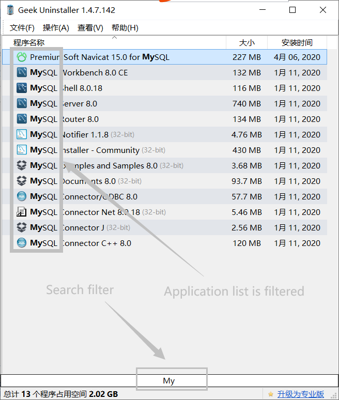Image resolution: width=339 pixels, height=400 pixels.
Task: Click the MySQL Server 8.0 icon
Action: (22, 103)
